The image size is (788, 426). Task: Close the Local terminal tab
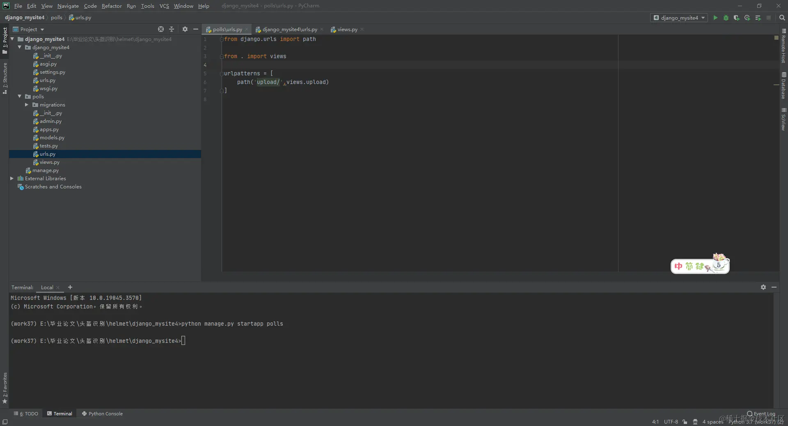(58, 288)
